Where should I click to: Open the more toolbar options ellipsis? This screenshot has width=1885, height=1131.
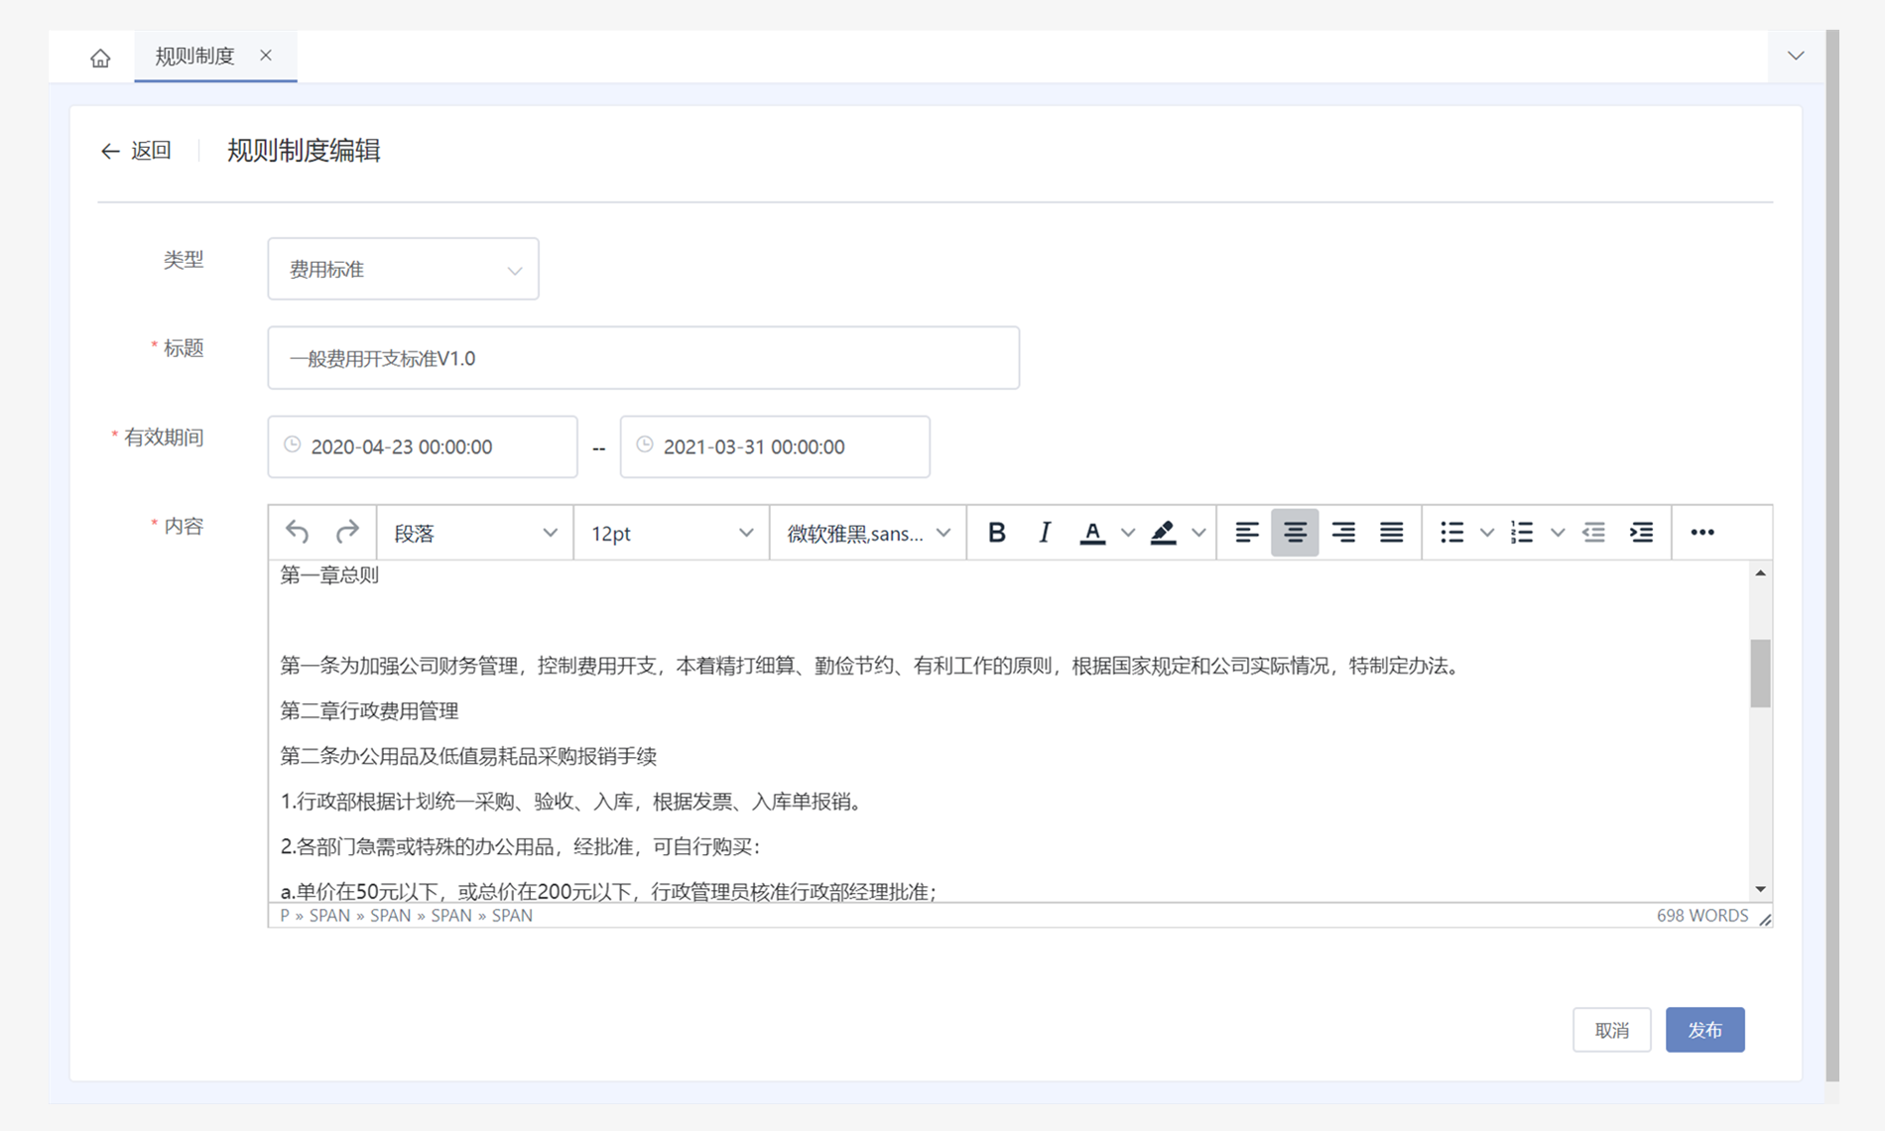(1701, 533)
